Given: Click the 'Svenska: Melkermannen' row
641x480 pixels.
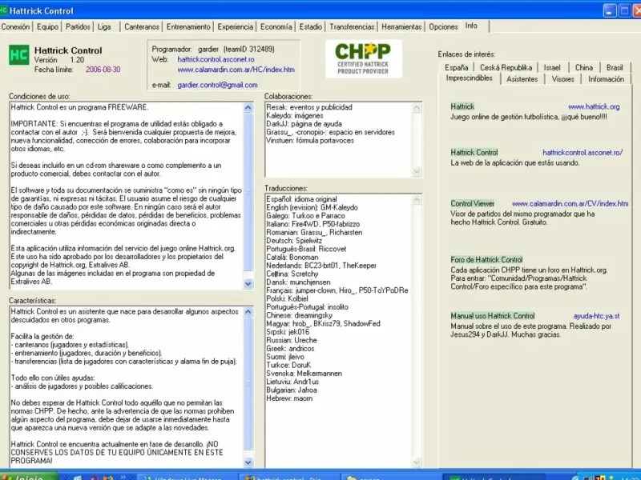Looking at the screenshot, I should [x=304, y=374].
